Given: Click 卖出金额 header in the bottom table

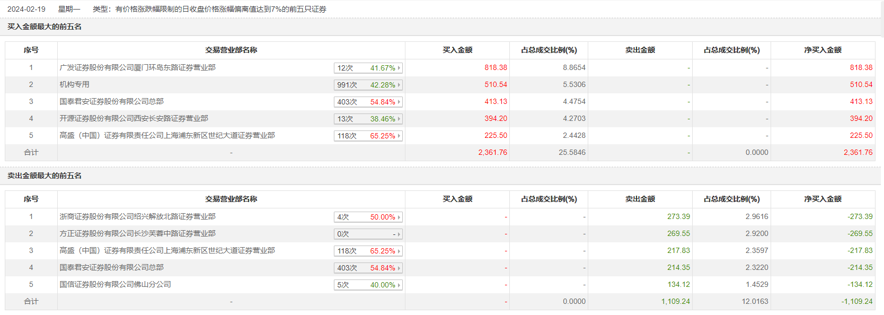Looking at the screenshot, I should coord(640,199).
